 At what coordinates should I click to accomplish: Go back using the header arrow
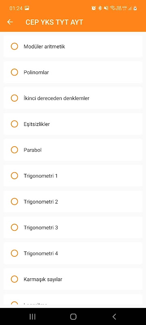point(10,22)
